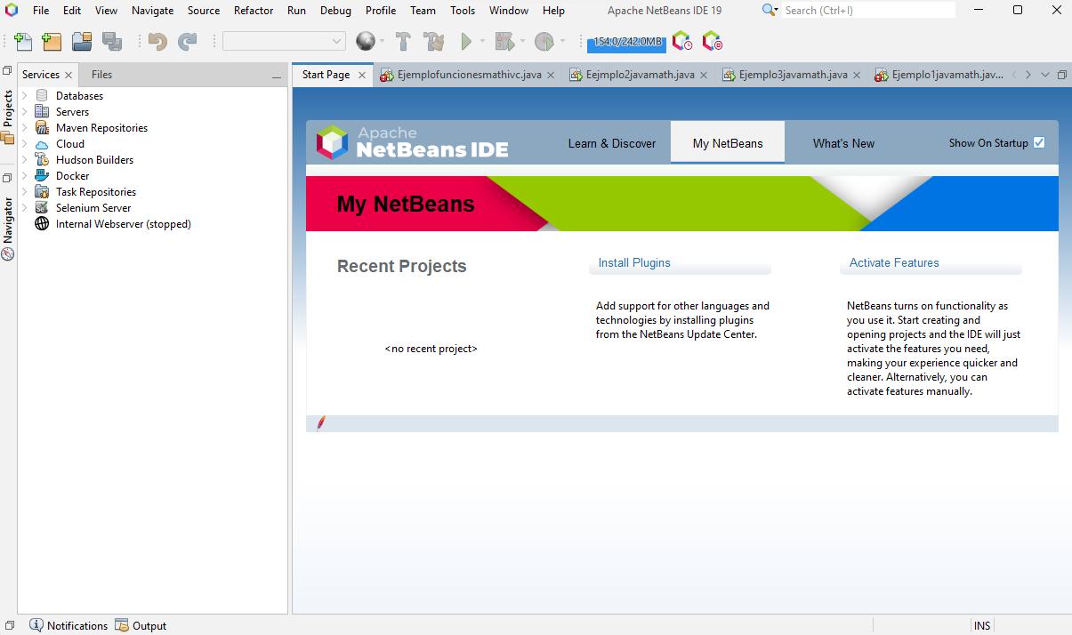The width and height of the screenshot is (1072, 635).
Task: Expand the Hudson Builders node
Action: coord(25,160)
